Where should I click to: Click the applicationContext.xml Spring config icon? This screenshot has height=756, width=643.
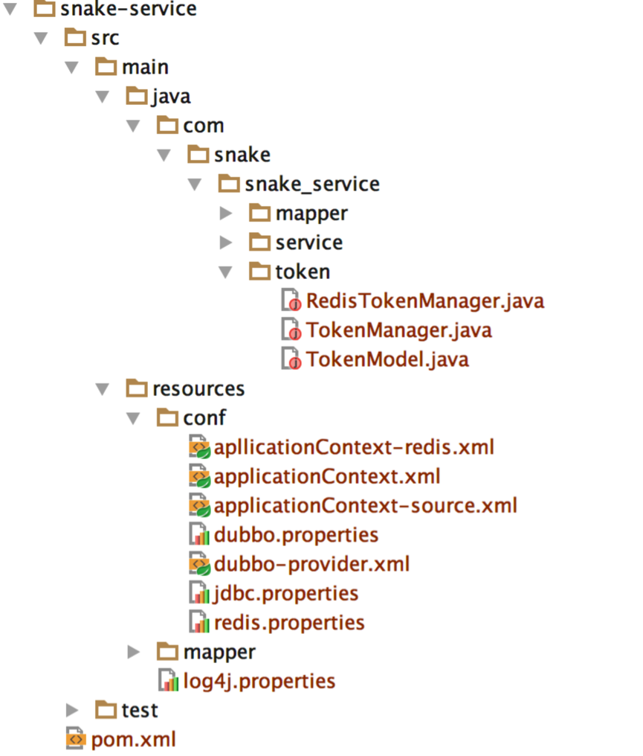[199, 476]
